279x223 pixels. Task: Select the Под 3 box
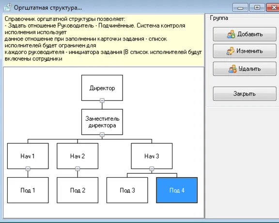tap(127, 190)
